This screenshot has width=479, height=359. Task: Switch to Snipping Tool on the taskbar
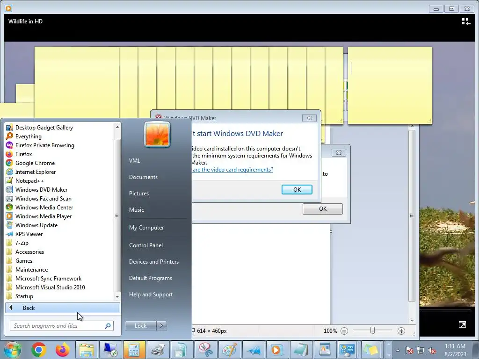point(206,350)
